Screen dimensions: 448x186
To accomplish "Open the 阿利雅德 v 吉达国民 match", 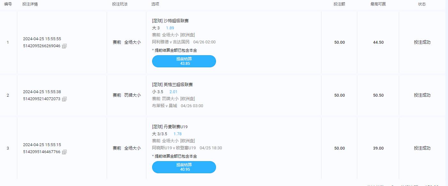I will (171, 42).
